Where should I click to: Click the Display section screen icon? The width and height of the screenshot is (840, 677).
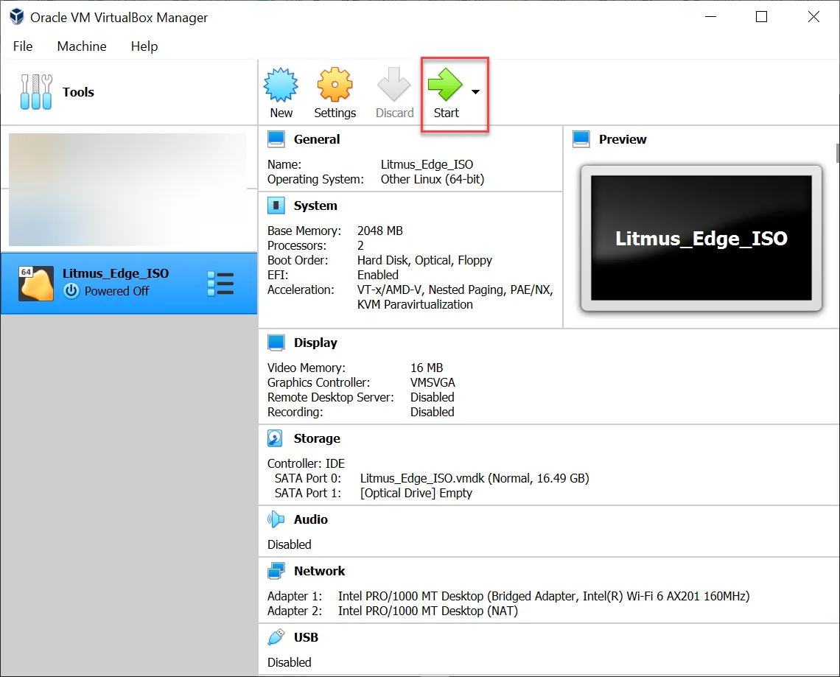coord(276,343)
